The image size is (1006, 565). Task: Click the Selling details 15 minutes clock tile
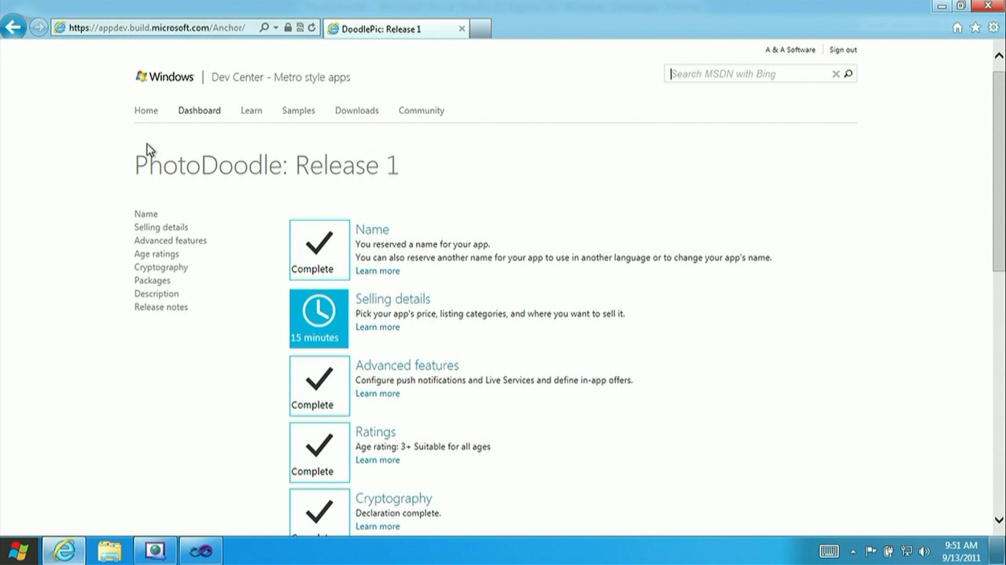[319, 319]
